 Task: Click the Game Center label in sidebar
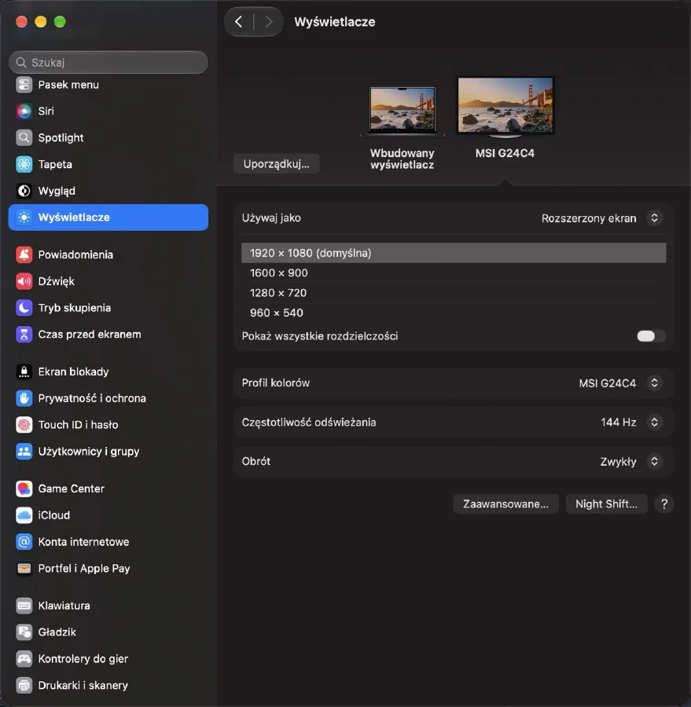click(72, 489)
